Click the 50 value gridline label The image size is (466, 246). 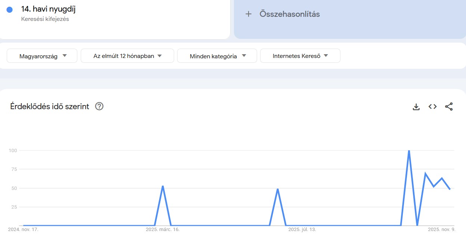click(x=14, y=188)
